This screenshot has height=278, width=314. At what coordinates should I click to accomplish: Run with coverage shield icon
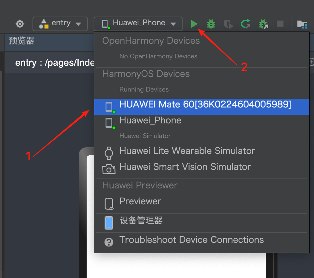pyautogui.click(x=228, y=24)
